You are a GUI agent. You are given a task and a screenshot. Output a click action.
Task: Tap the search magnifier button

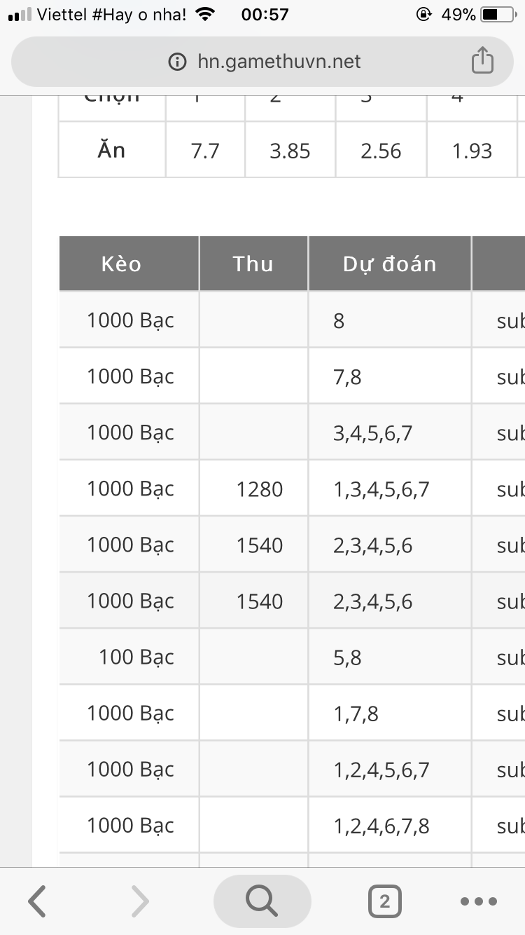(262, 901)
